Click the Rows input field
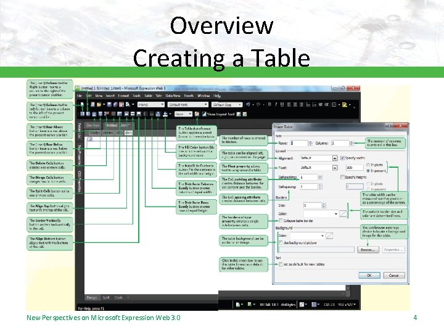Image resolution: width=444 pixels, height=333 pixels. pos(299,143)
